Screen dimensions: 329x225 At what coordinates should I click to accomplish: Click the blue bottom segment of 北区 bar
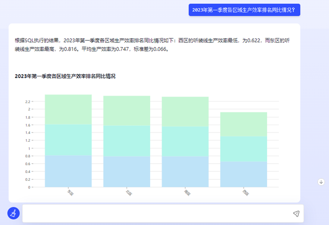point(127,172)
